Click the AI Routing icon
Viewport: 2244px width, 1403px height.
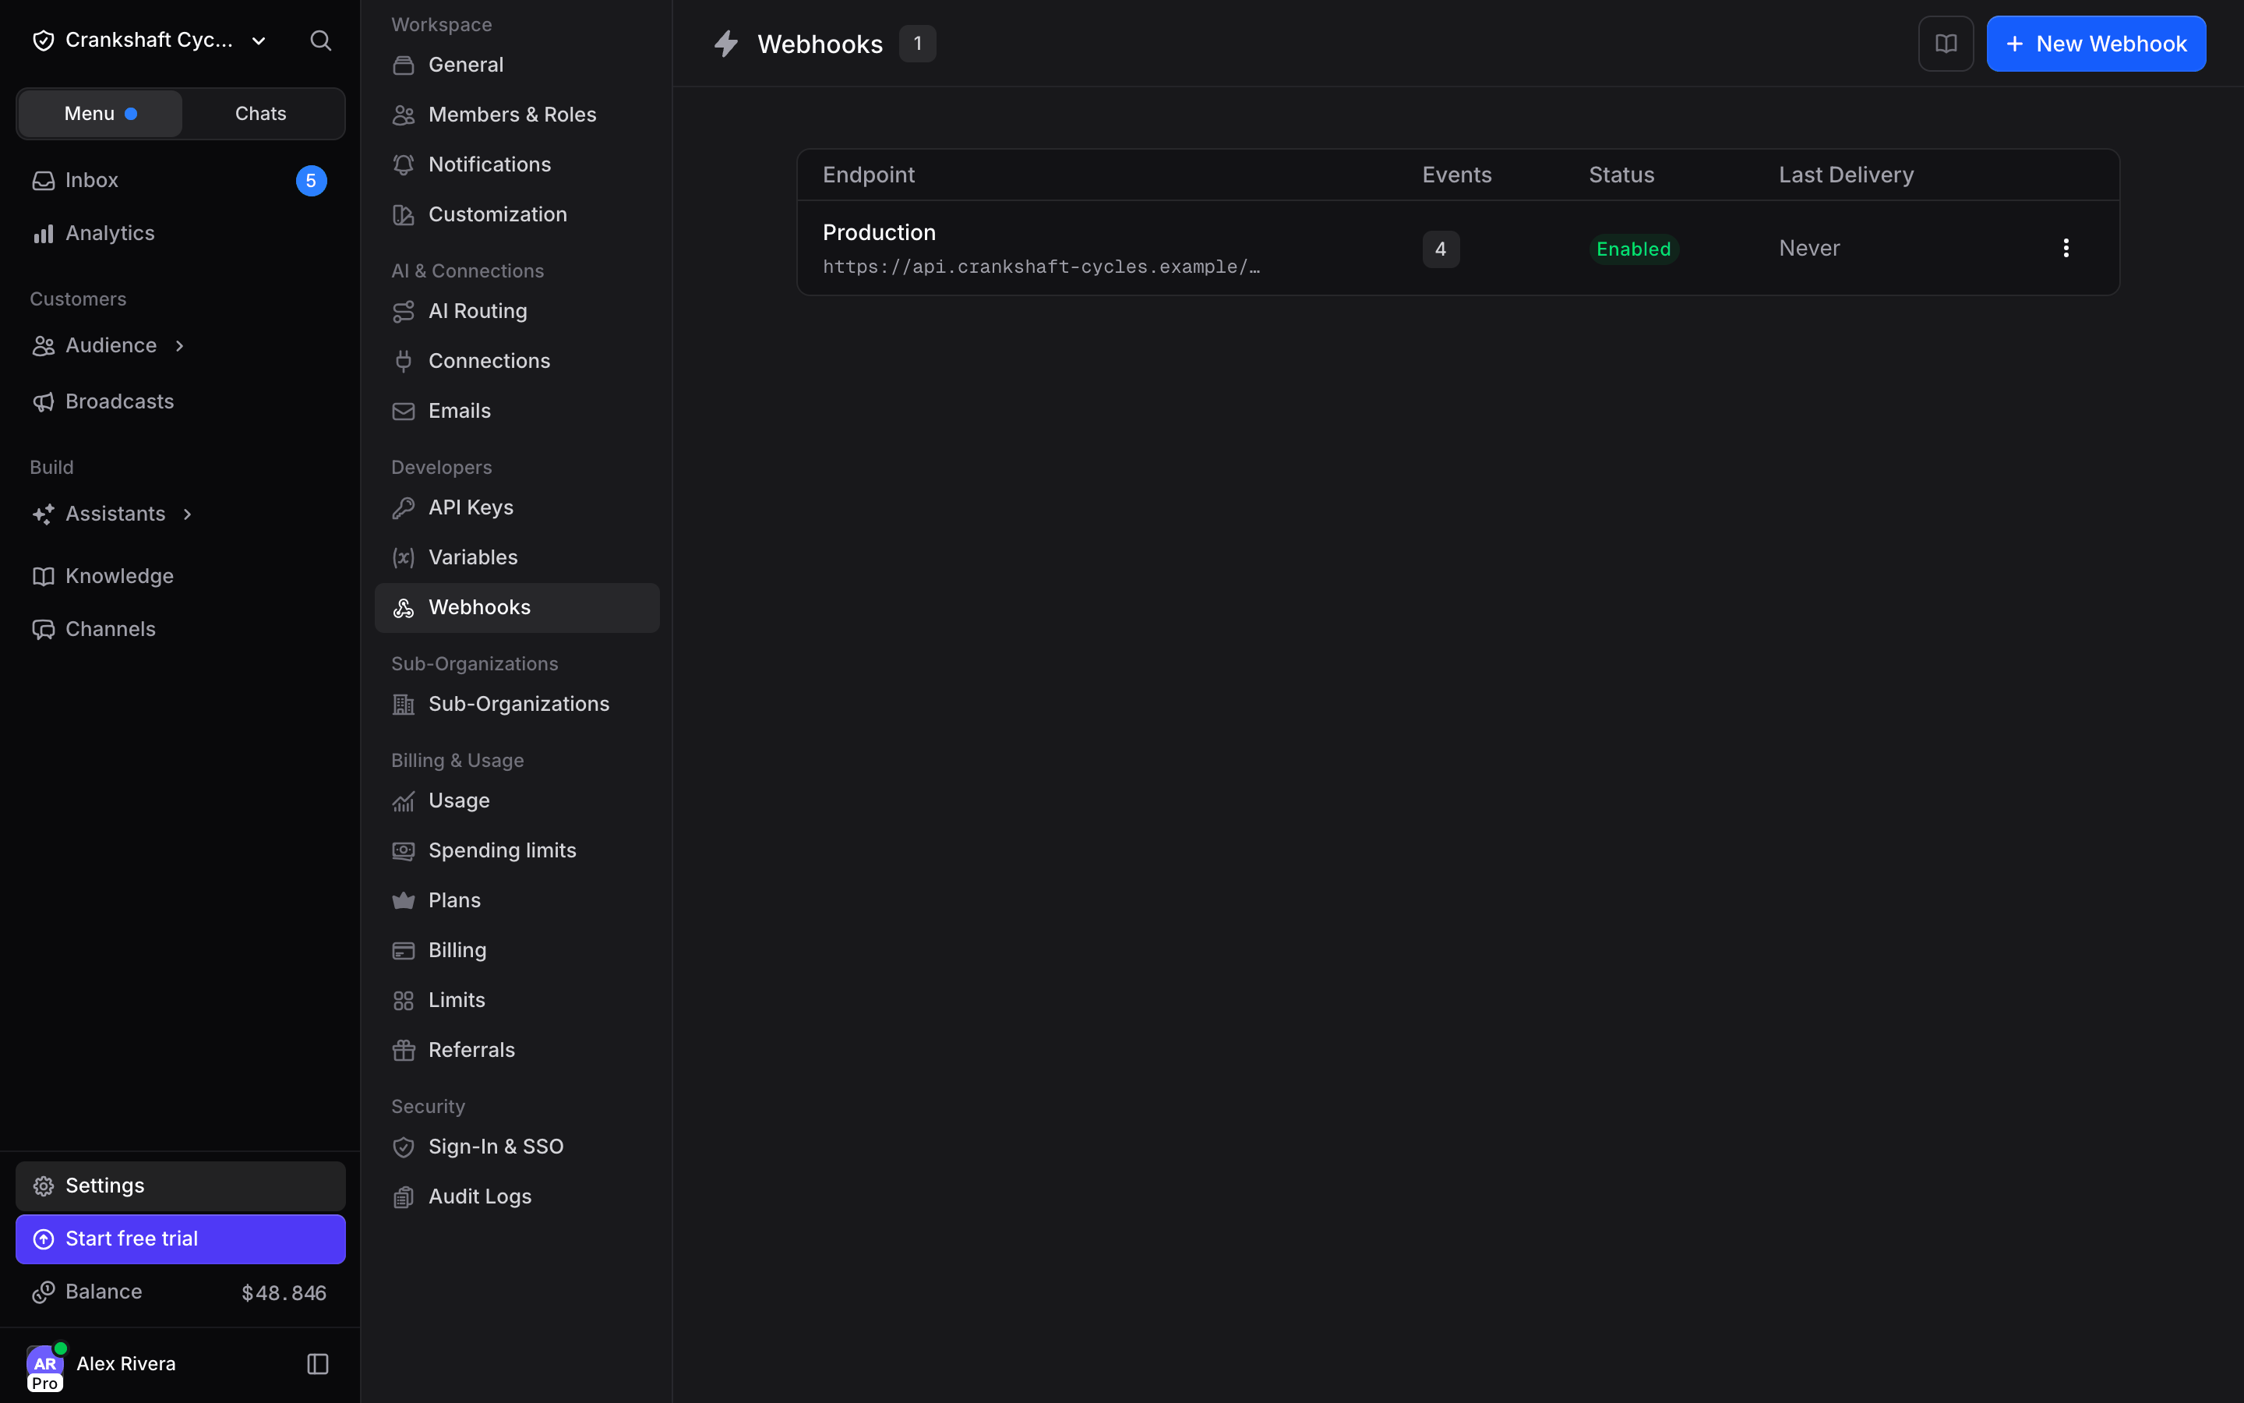[x=404, y=312]
